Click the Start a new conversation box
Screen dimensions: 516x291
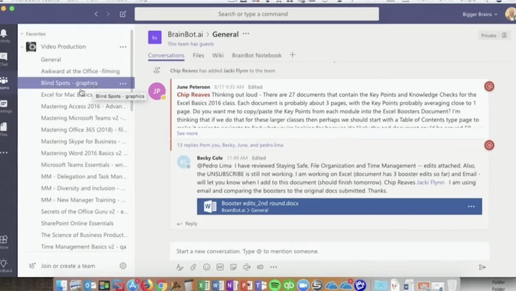[330, 251]
